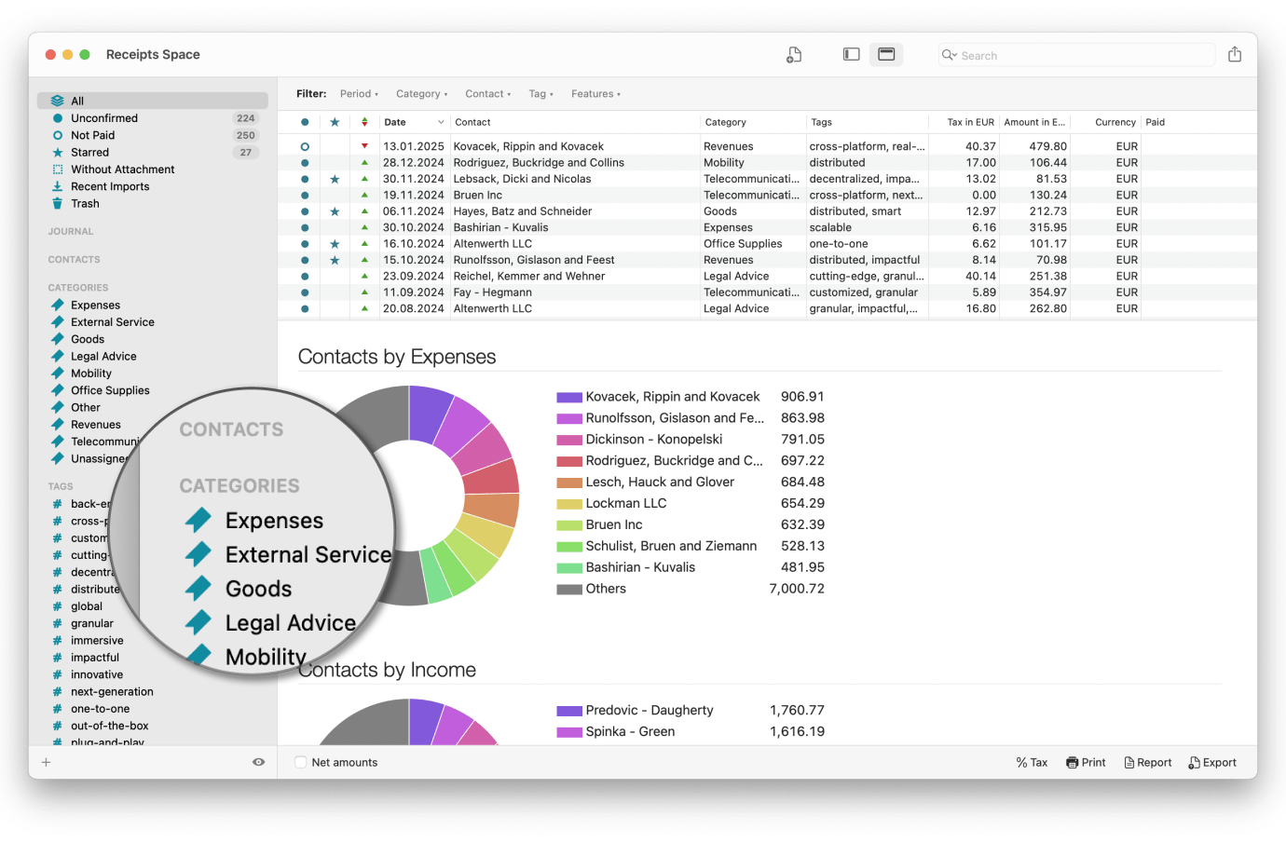Toggle the star on the Bruen Inc row

(335, 195)
